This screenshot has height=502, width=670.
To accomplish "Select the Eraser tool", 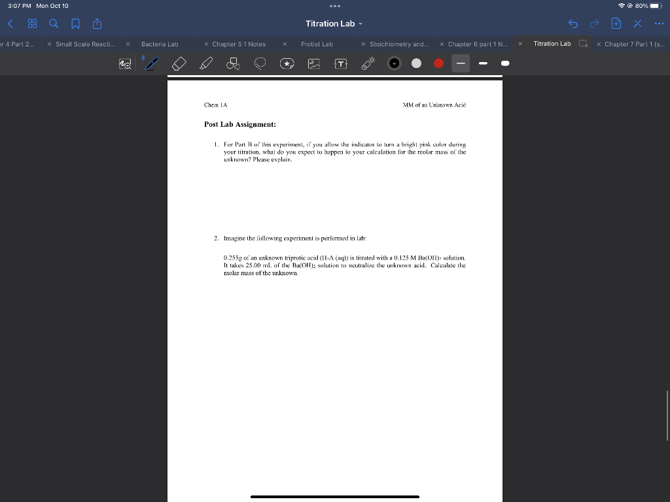I will coord(178,63).
